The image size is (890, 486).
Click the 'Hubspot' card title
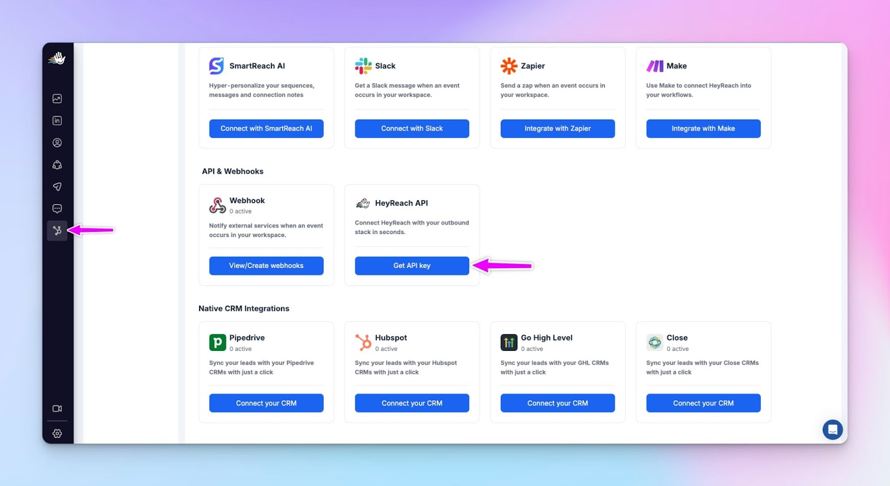pyautogui.click(x=391, y=338)
